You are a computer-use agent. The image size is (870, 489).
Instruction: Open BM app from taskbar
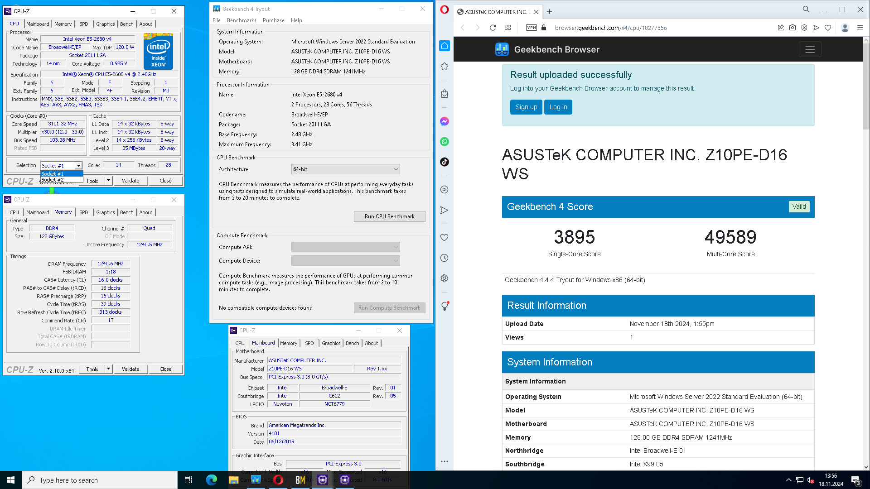coord(300,480)
